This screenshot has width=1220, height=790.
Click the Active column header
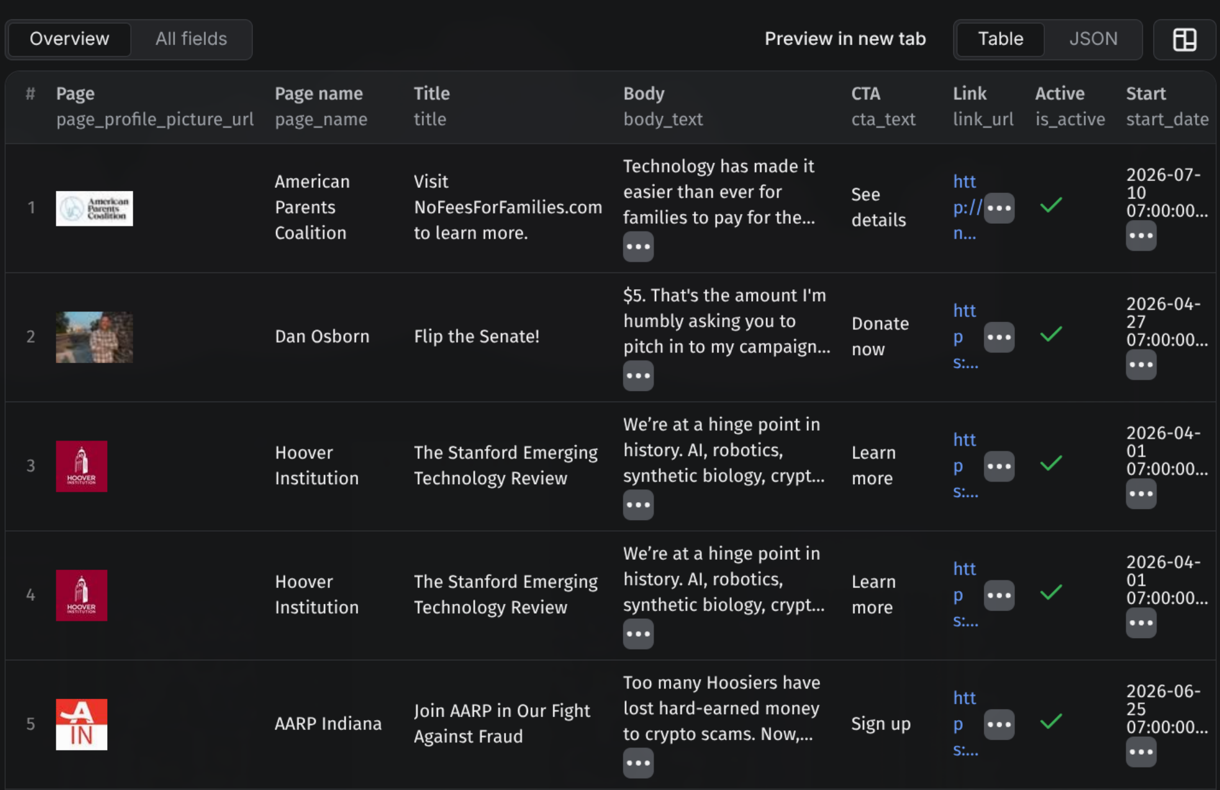point(1070,106)
